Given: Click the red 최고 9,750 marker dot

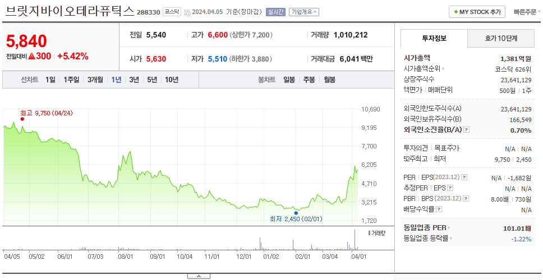Looking at the screenshot, I should pos(22,119).
